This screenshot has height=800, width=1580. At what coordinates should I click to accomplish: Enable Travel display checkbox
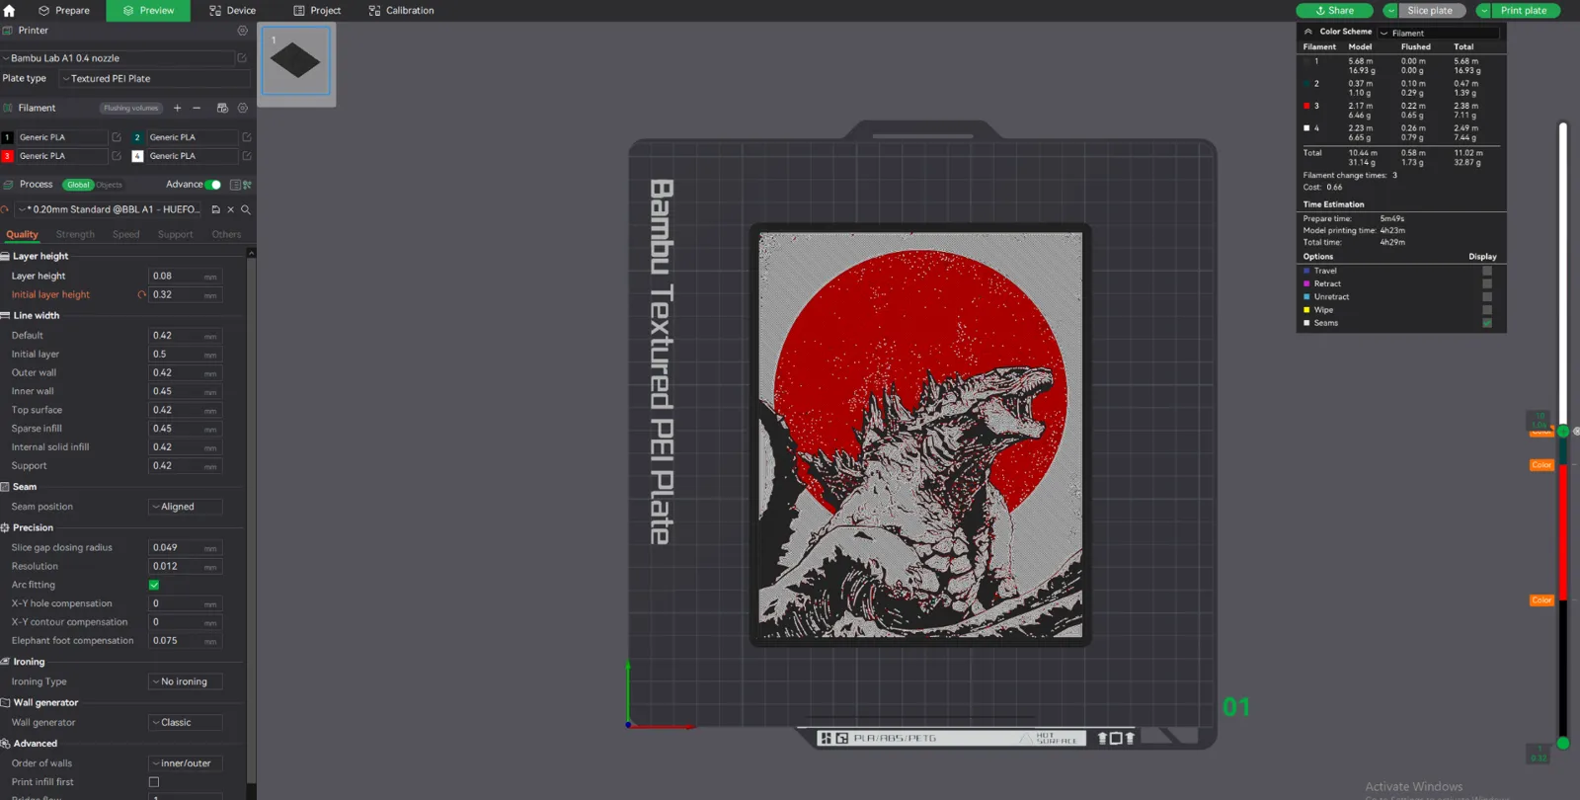pyautogui.click(x=1487, y=271)
